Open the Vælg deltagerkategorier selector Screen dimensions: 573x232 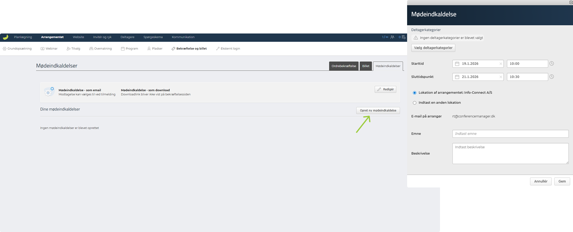tap(433, 48)
